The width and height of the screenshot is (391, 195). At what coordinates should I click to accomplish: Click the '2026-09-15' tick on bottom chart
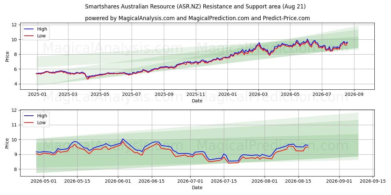click(373, 181)
